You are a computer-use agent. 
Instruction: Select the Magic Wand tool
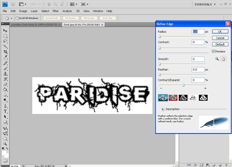pyautogui.click(x=5, y=47)
